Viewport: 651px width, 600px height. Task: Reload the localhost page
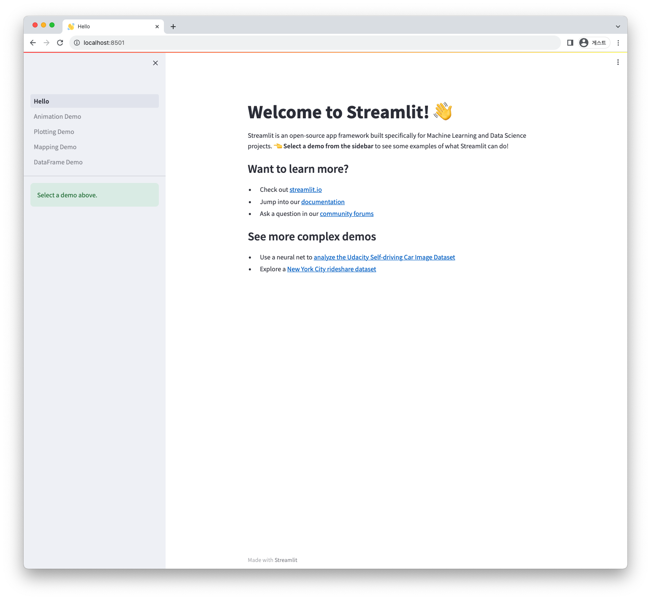pos(60,43)
